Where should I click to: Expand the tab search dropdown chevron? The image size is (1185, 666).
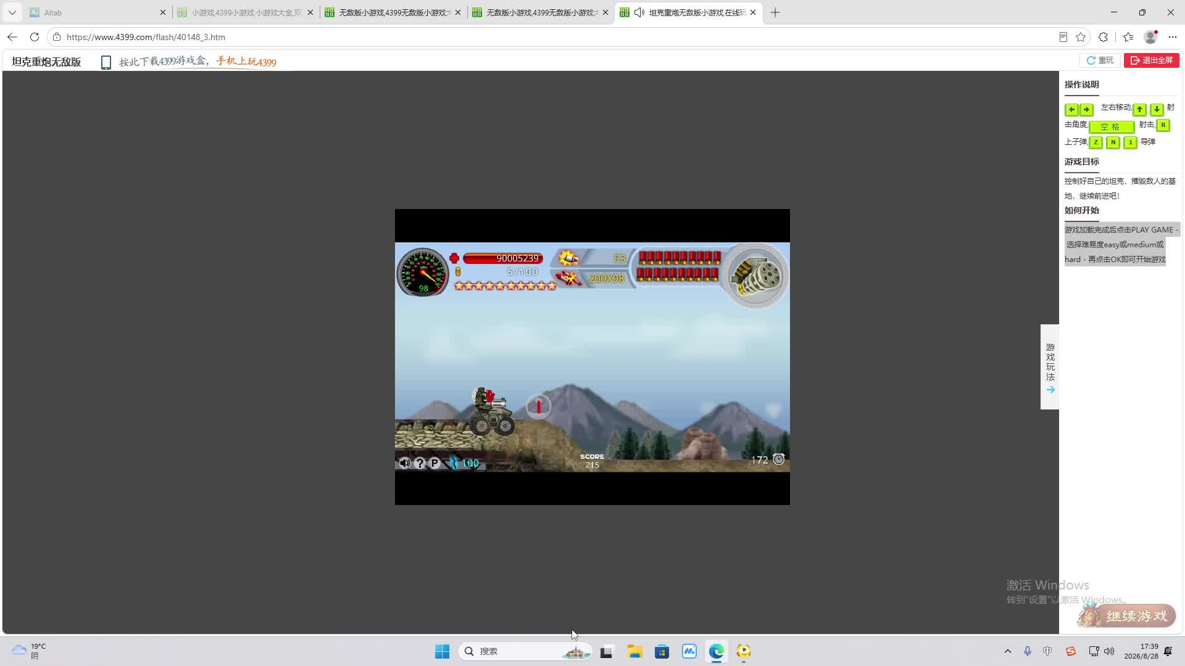click(x=12, y=12)
